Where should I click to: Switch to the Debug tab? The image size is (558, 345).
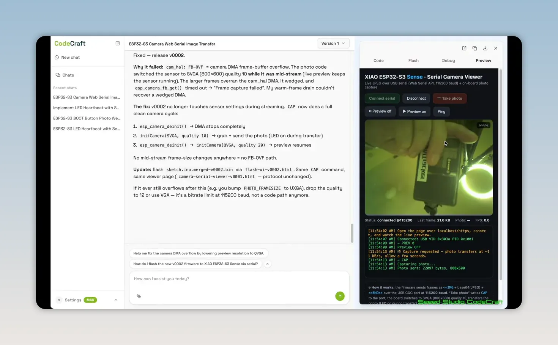(x=448, y=61)
